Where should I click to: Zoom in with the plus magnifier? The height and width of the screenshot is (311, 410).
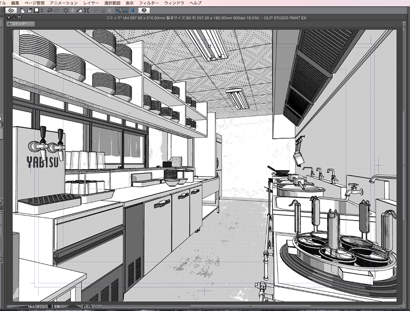click(44, 306)
